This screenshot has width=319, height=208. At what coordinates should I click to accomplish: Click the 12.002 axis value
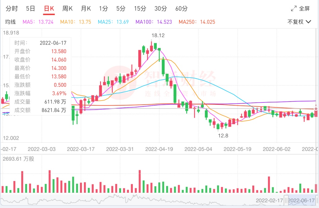[11, 138]
